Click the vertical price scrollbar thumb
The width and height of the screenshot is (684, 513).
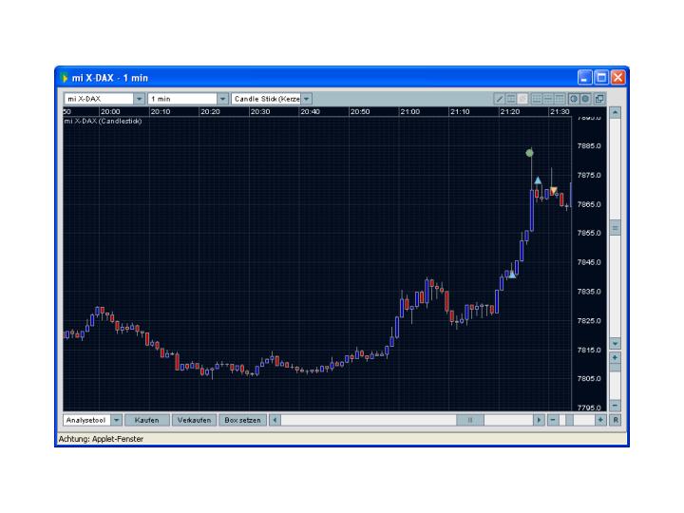point(615,228)
